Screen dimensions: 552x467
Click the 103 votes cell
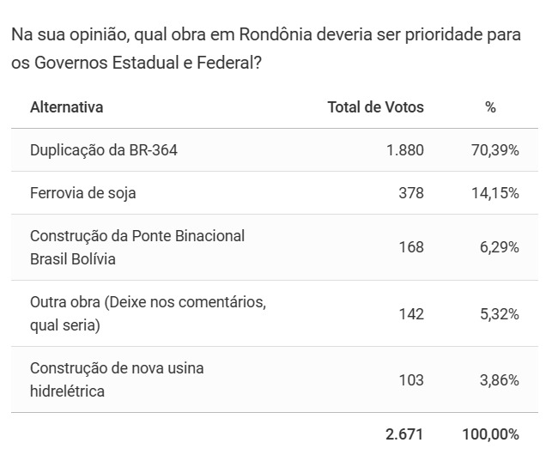tap(411, 379)
